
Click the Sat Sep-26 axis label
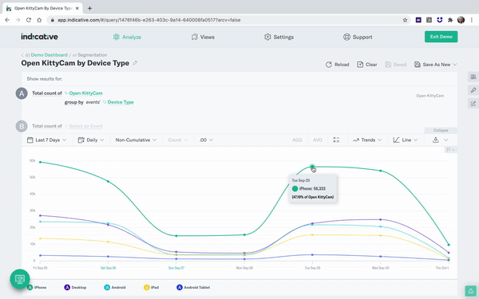[108, 268]
